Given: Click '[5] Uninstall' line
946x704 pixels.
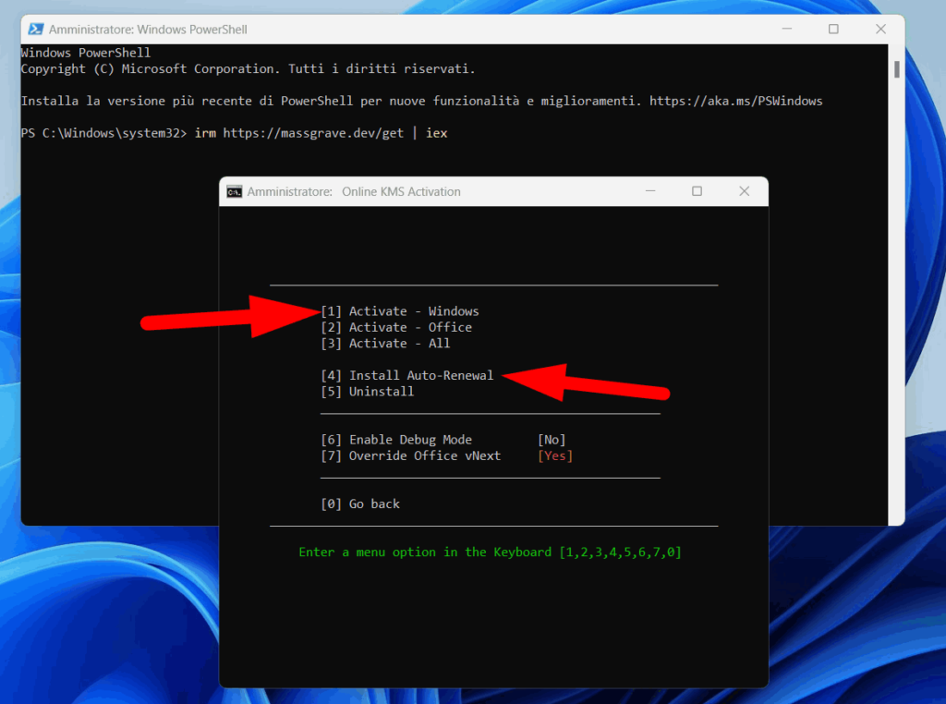Looking at the screenshot, I should pos(368,392).
